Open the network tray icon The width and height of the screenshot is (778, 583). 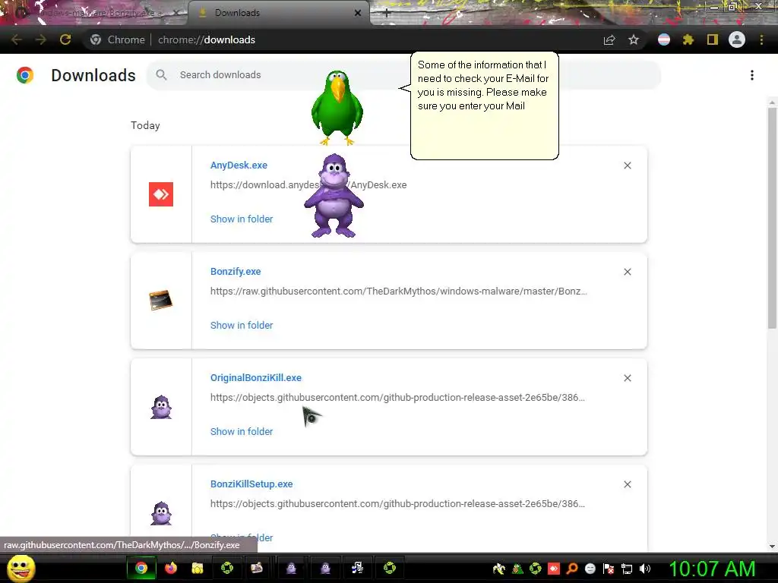pyautogui.click(x=627, y=569)
